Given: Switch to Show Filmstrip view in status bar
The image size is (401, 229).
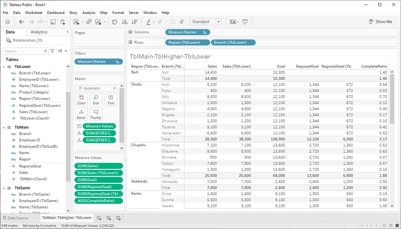Looking at the screenshot, I should pyautogui.click(x=391, y=226).
